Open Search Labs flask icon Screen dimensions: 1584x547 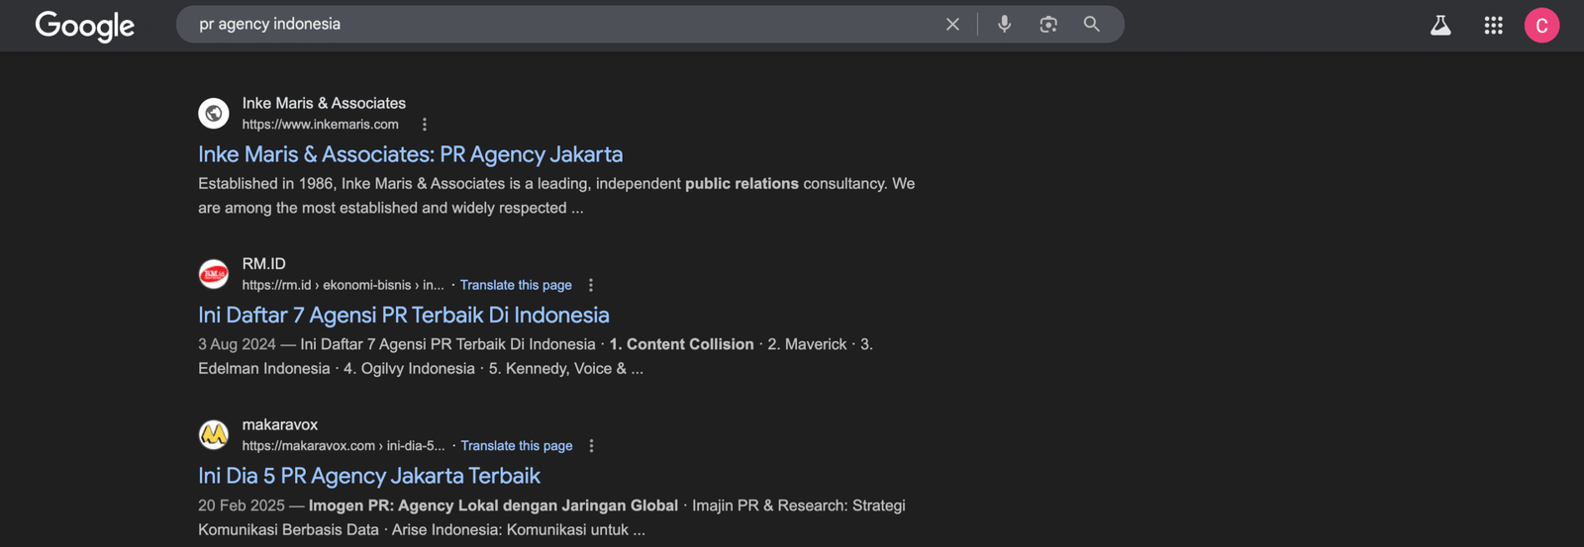coord(1440,26)
